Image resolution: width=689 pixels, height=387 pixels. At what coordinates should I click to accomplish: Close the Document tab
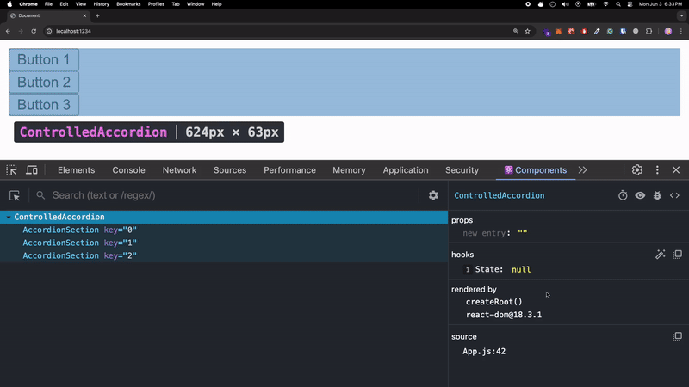[84, 15]
